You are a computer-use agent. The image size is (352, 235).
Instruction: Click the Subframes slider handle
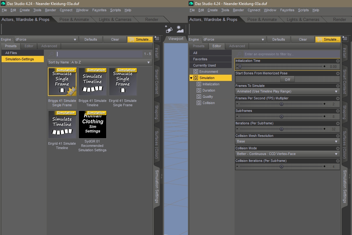pyautogui.click(x=281, y=117)
